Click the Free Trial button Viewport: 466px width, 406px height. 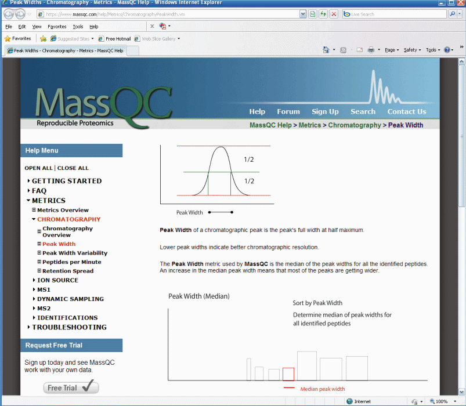(x=71, y=387)
